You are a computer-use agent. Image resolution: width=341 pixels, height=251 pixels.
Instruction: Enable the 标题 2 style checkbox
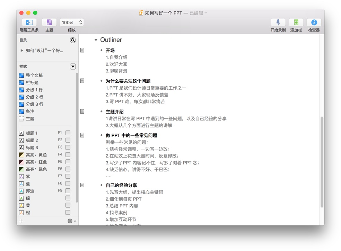pos(68,140)
